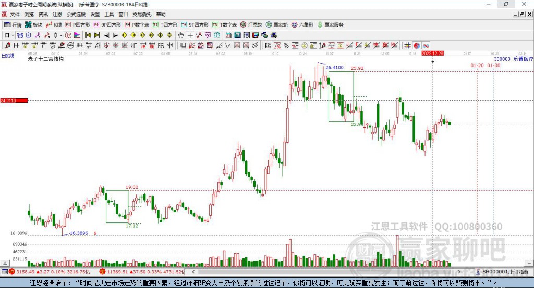Screen dimensions: 534x288
Task: Toggle the hand pan tool
Action: [x=181, y=35]
